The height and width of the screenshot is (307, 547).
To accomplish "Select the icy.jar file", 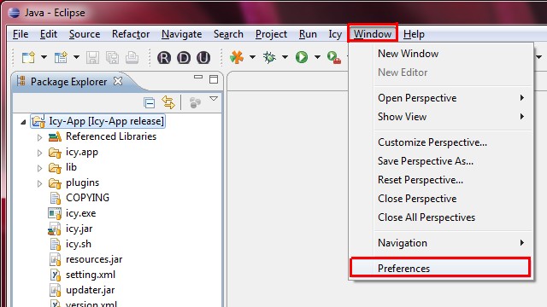I will pos(79,229).
